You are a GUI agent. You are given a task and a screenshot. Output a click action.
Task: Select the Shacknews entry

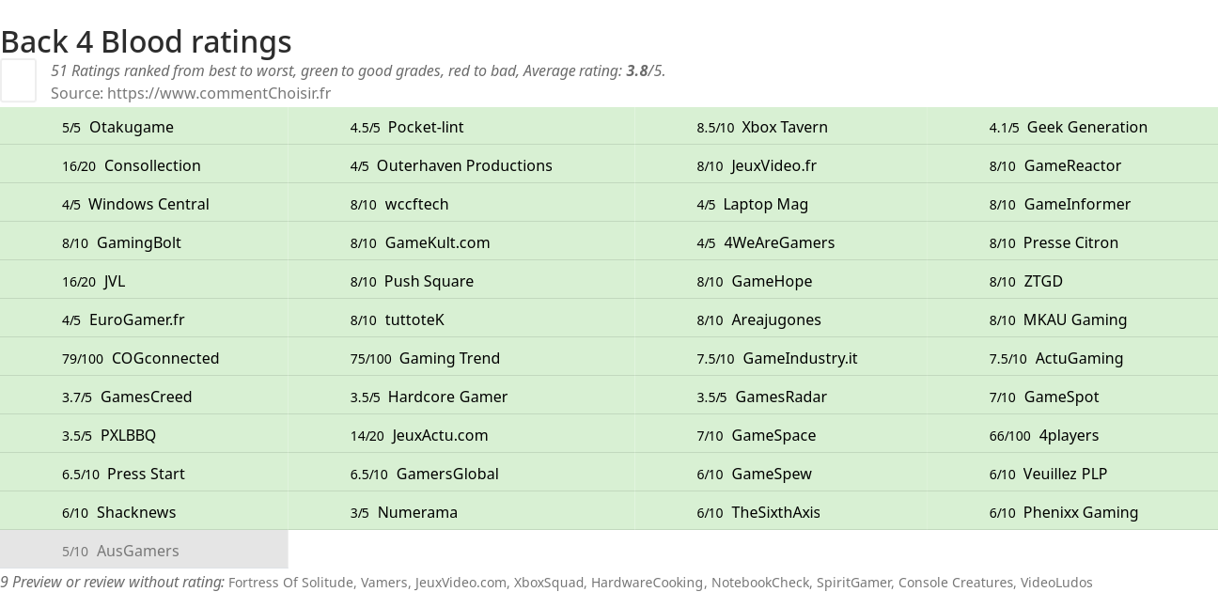tap(144, 512)
